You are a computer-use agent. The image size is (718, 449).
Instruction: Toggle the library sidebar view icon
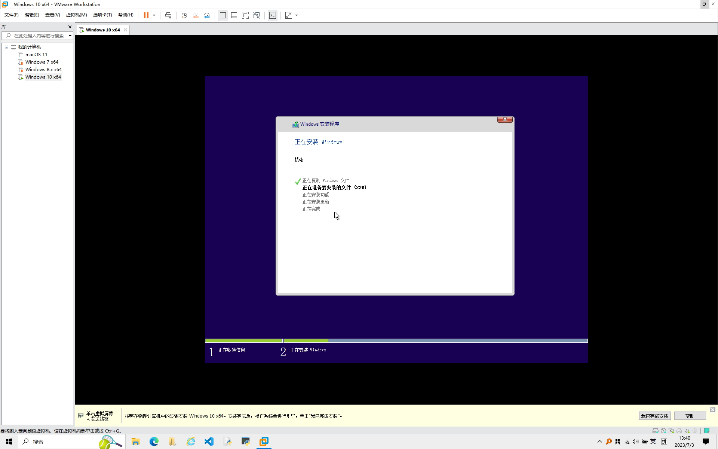[223, 15]
